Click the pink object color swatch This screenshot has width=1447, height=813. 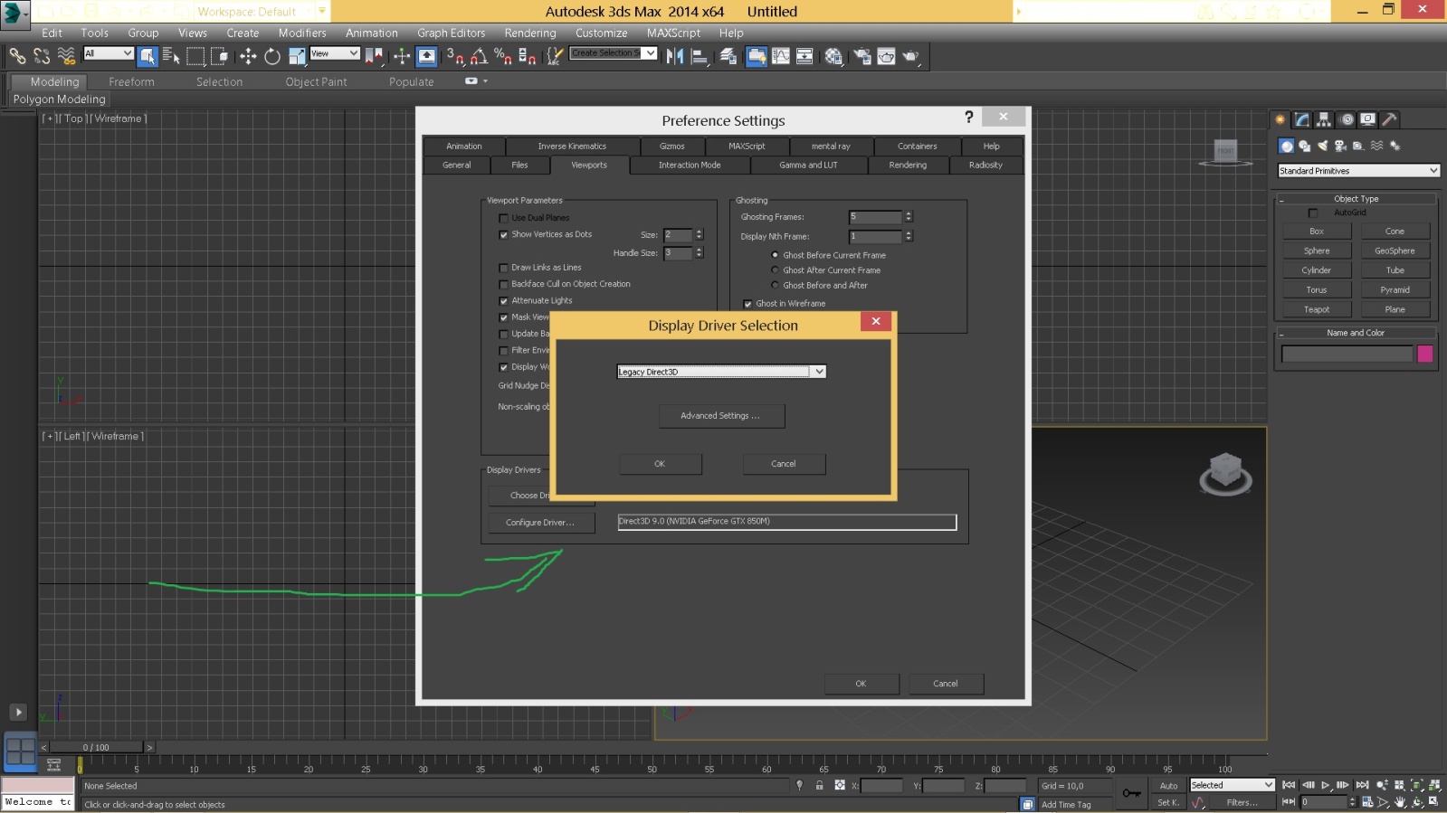(x=1424, y=354)
